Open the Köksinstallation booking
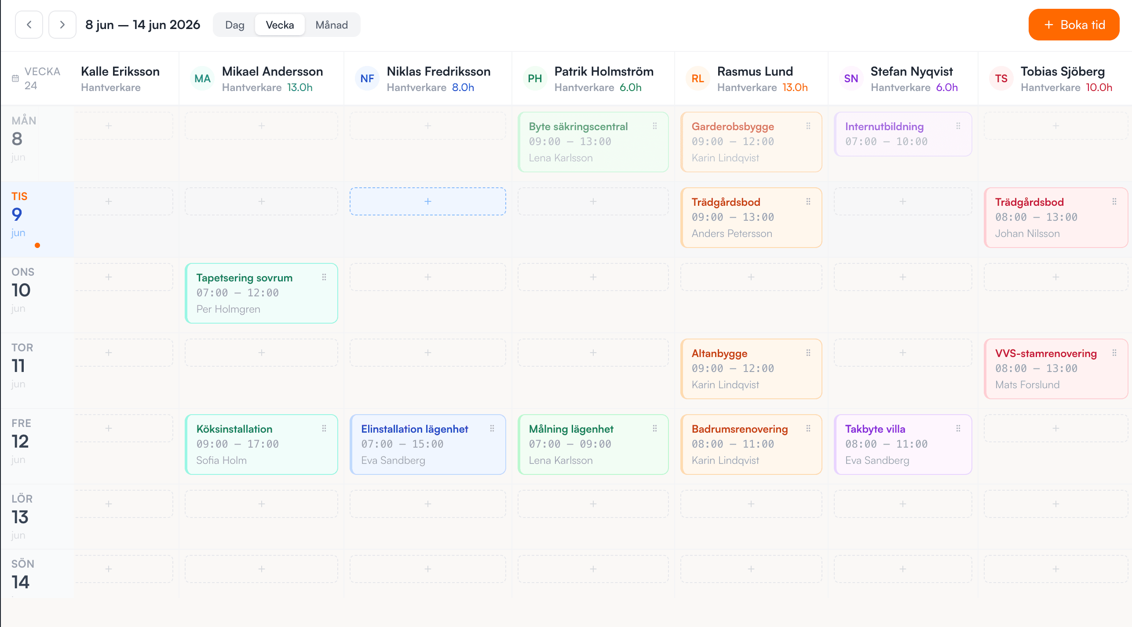 click(x=262, y=445)
